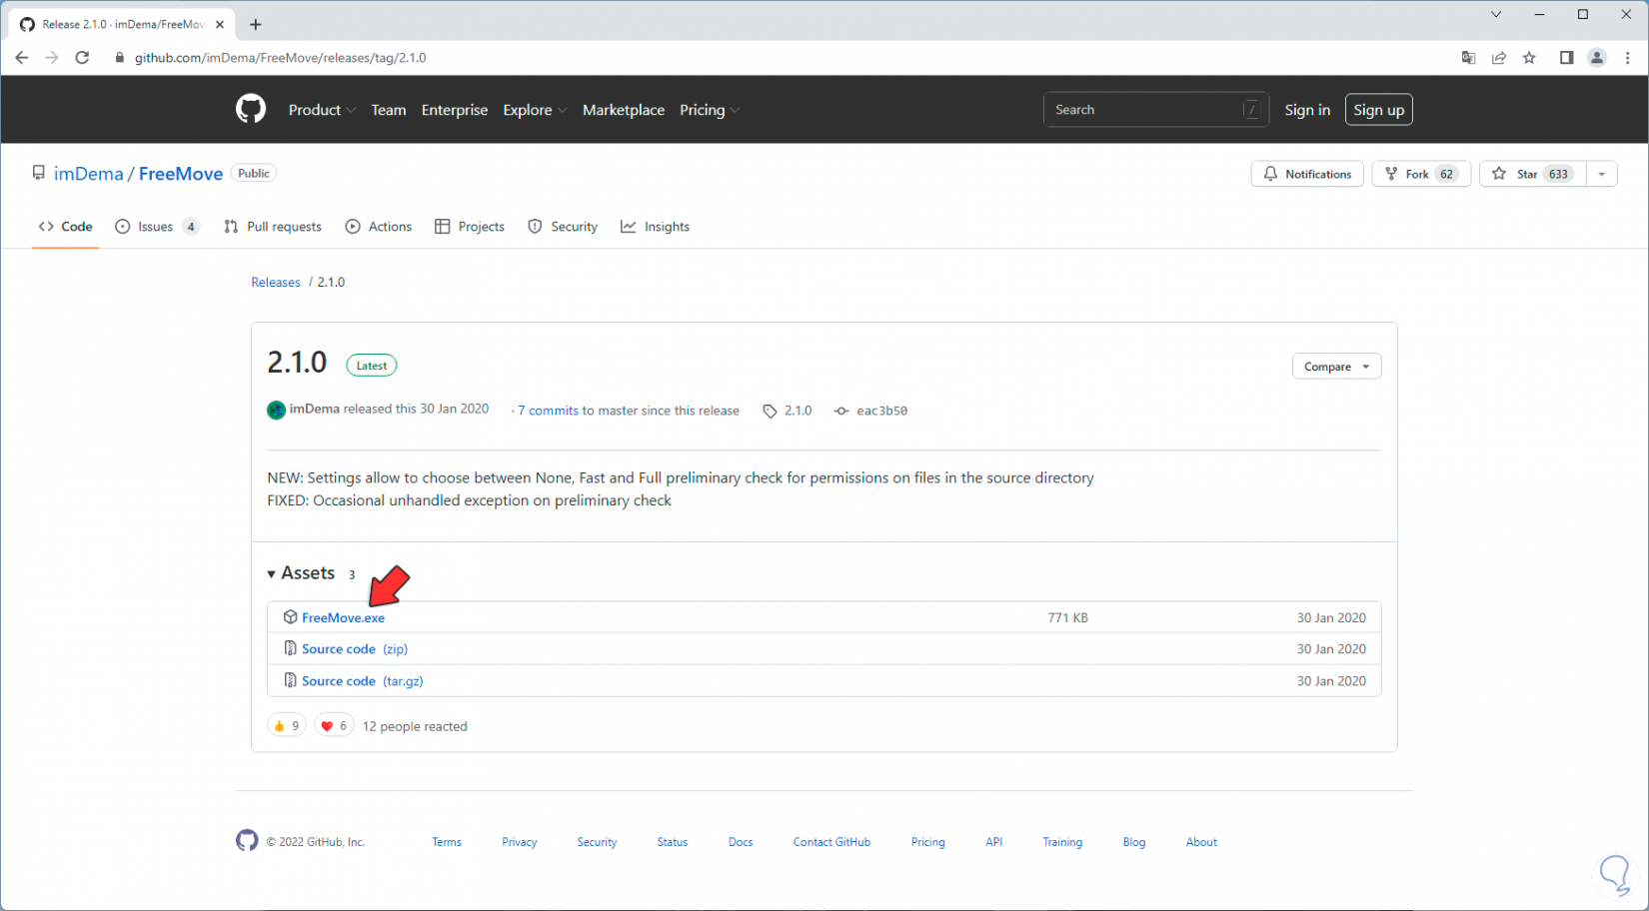Click the imDema avatar next to release info
The height and width of the screenshot is (911, 1649).
pos(277,410)
